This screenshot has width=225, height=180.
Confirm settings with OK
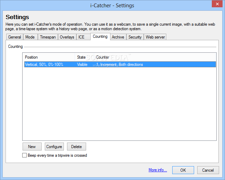(x=183, y=170)
